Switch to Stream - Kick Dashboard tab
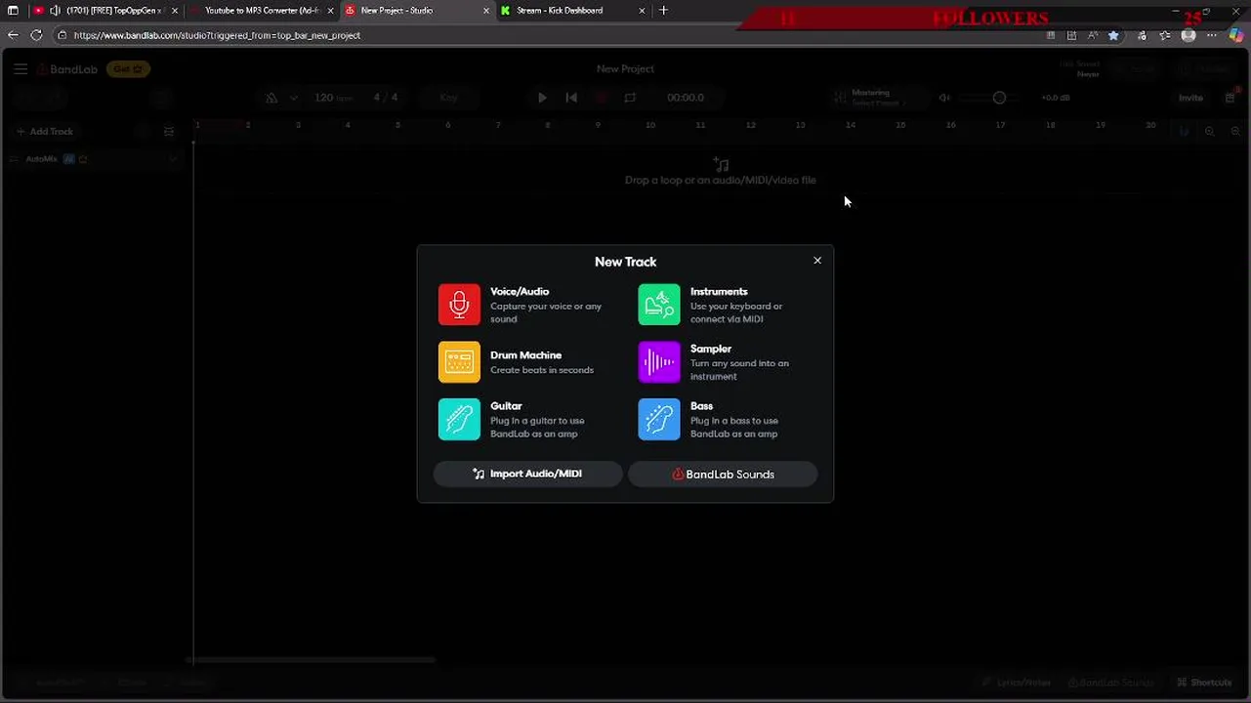The height and width of the screenshot is (703, 1251). pos(573,11)
